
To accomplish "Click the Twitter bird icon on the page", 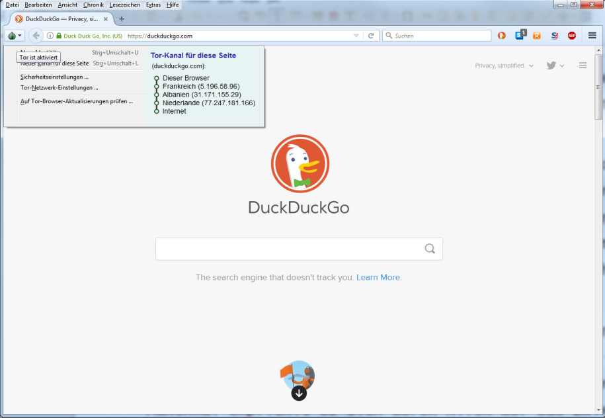I will pos(551,65).
